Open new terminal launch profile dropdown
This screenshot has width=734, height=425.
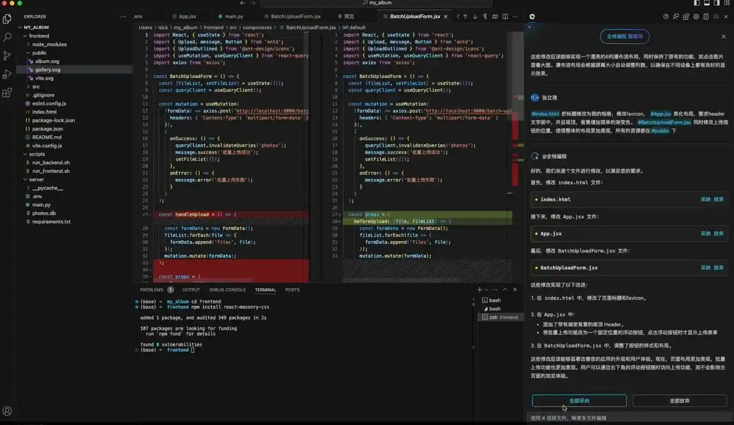(x=486, y=290)
